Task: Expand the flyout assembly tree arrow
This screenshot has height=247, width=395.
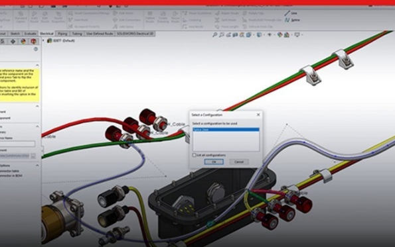Action: (x=43, y=40)
